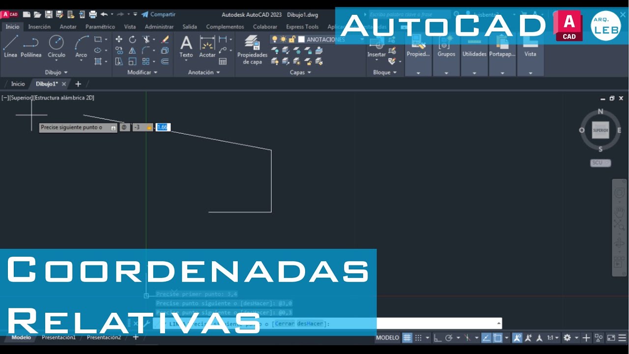The image size is (629, 354).
Task: Toggle grid display in status bar
Action: pos(407,338)
